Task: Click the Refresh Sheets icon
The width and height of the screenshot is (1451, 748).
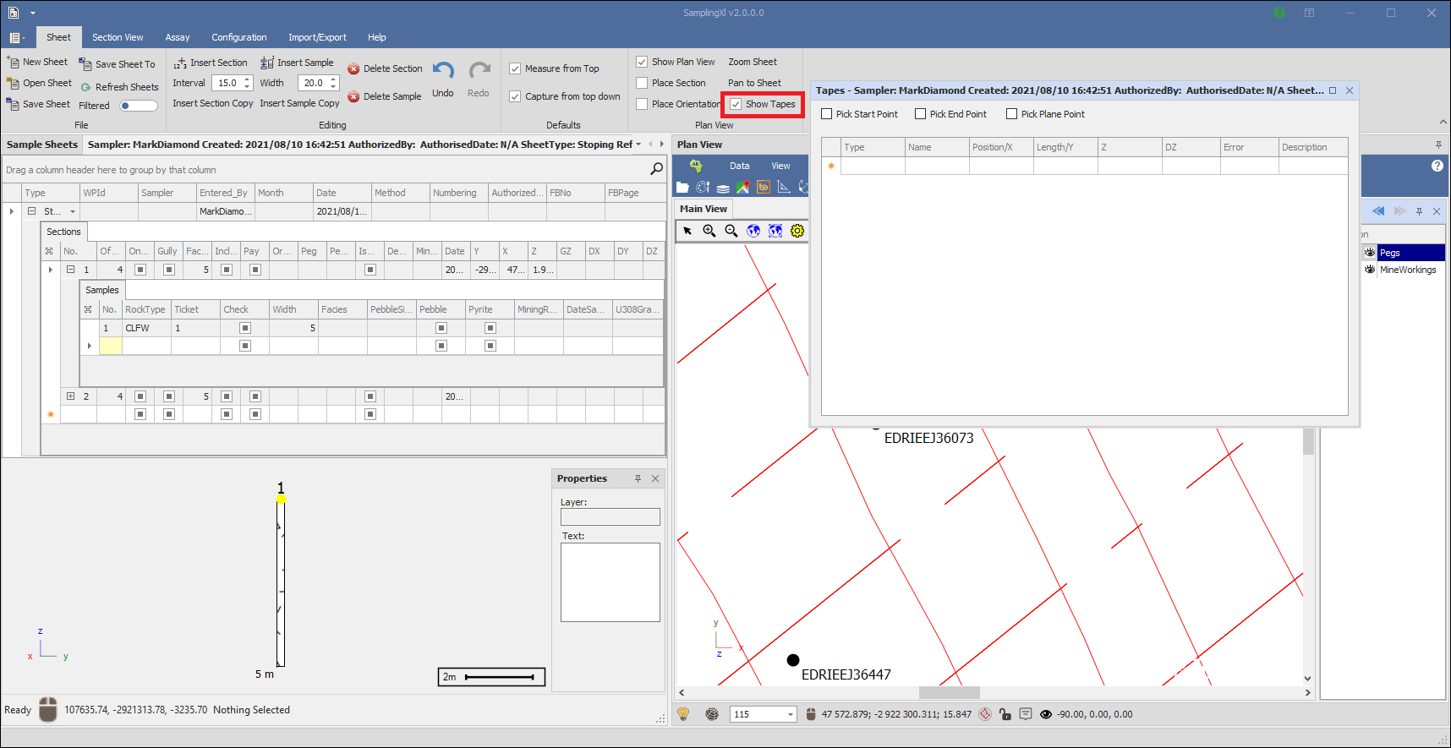Action: point(86,87)
